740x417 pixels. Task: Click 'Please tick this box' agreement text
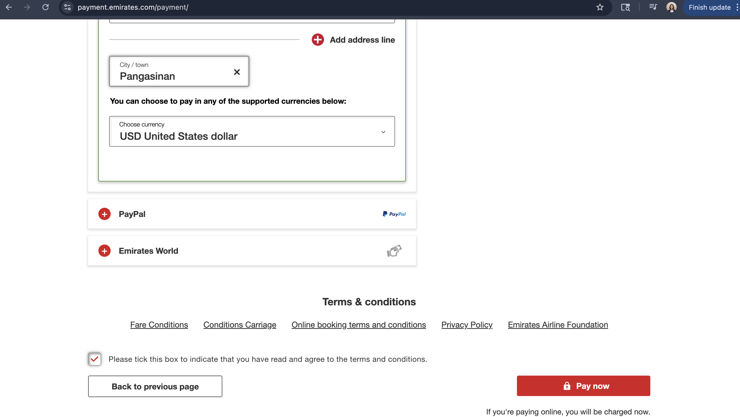(268, 359)
